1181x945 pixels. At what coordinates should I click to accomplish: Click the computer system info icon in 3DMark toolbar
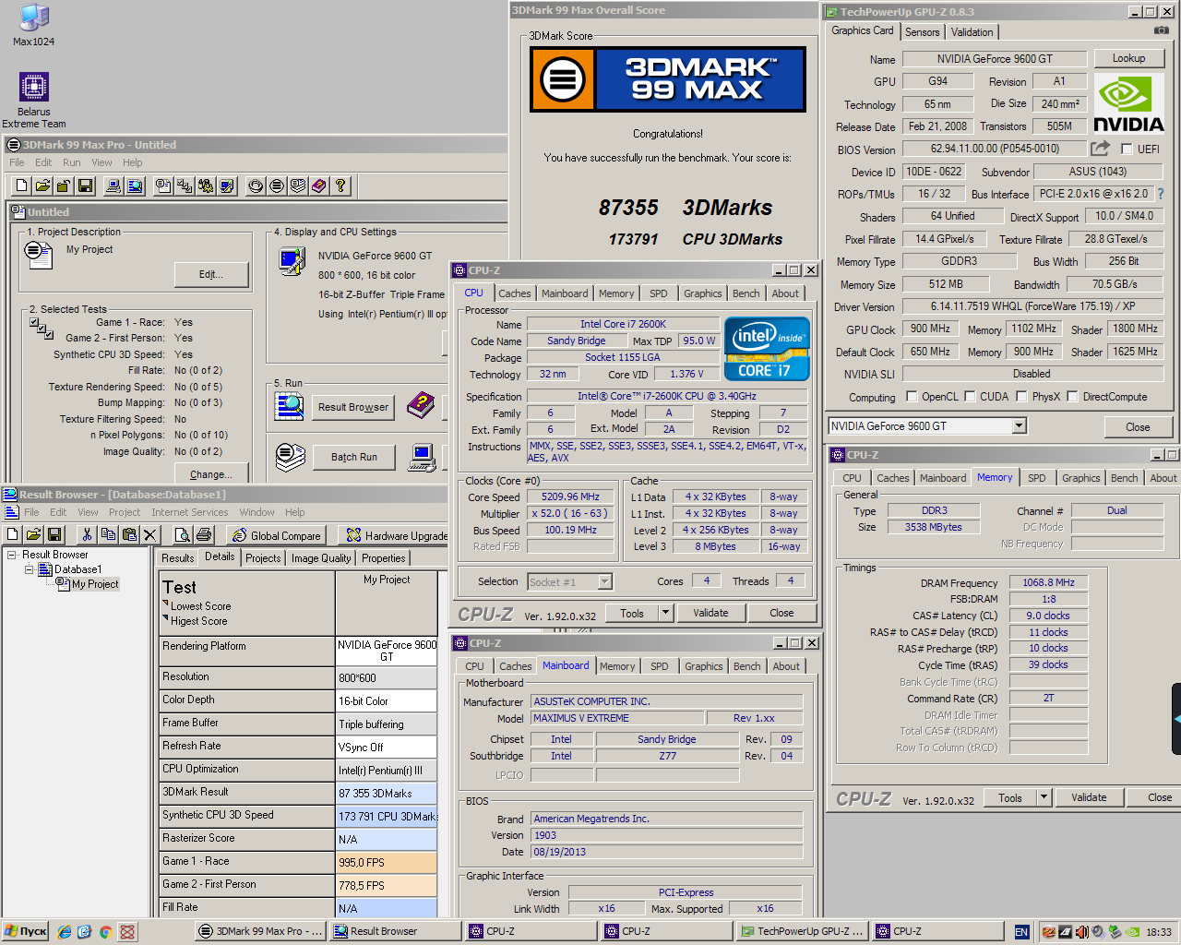113,185
